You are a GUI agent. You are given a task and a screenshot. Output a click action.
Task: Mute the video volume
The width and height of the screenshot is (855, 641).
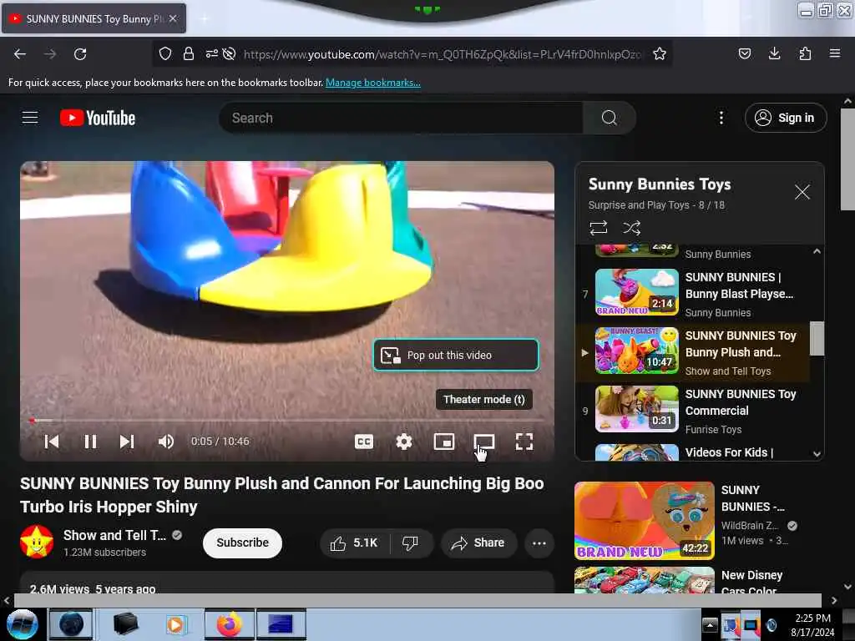coord(166,442)
